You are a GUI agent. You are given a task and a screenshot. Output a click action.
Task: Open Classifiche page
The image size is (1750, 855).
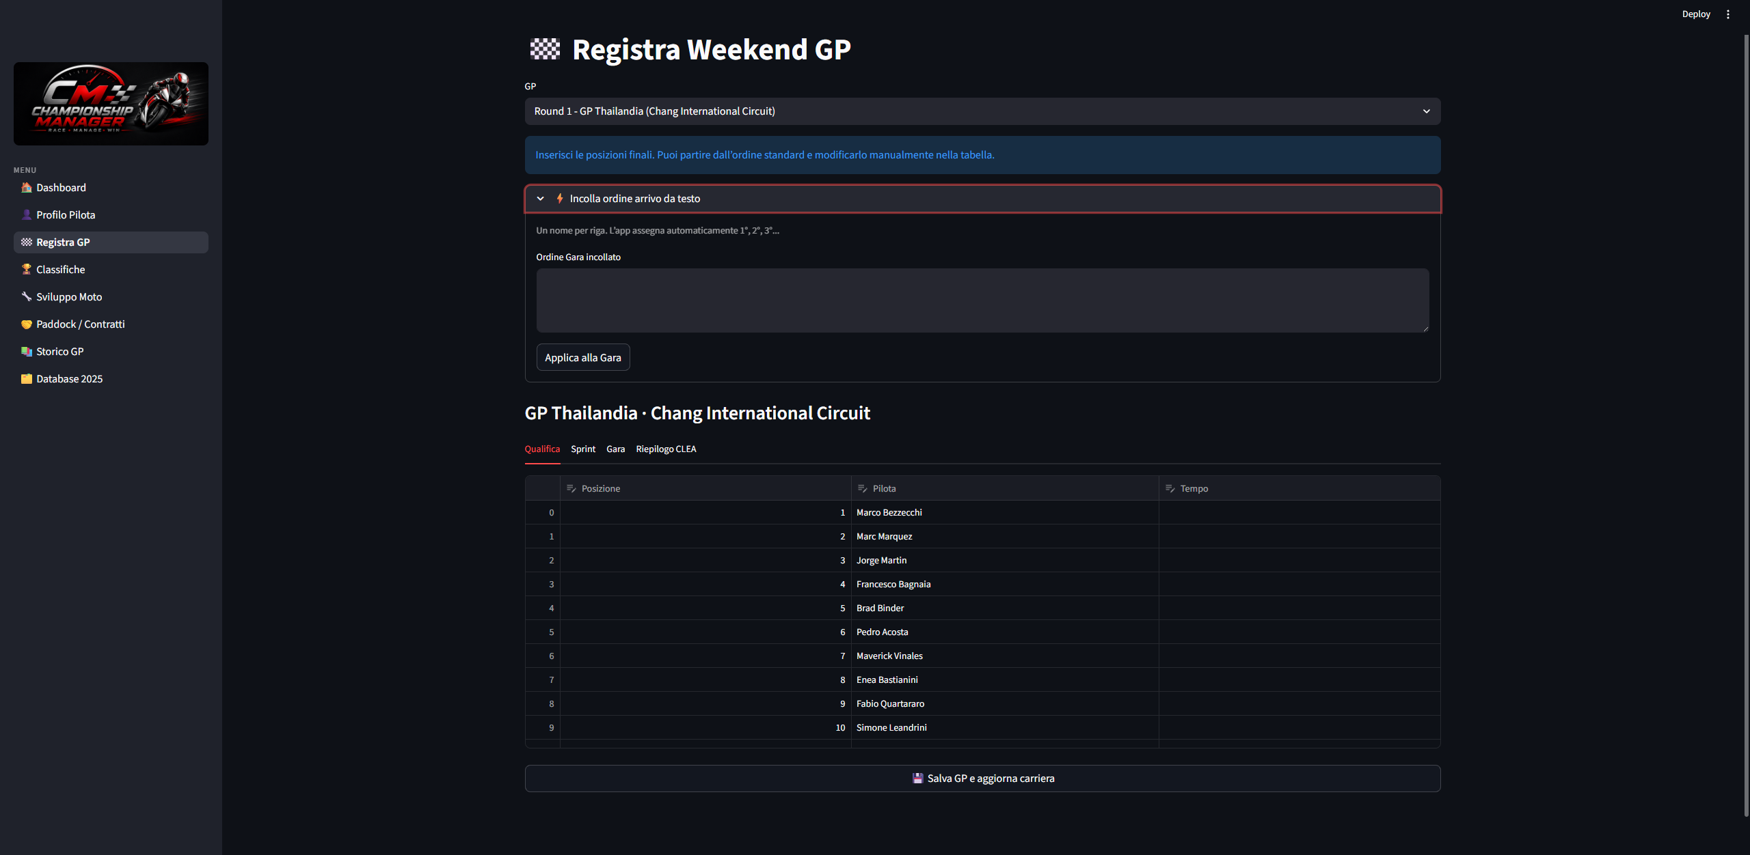(111, 269)
